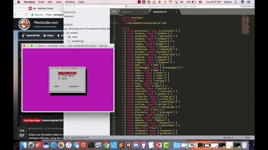Open Finder from the dock
Viewport: 268px width, 150px height.
(23, 145)
